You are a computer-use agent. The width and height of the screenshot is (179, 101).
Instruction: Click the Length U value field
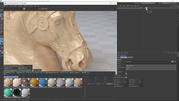pos(126,82)
